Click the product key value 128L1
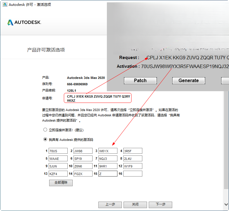 click(71, 91)
